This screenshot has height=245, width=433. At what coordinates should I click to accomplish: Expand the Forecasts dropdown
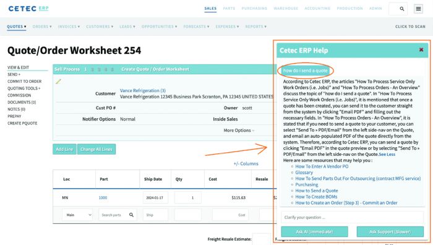pos(196,27)
